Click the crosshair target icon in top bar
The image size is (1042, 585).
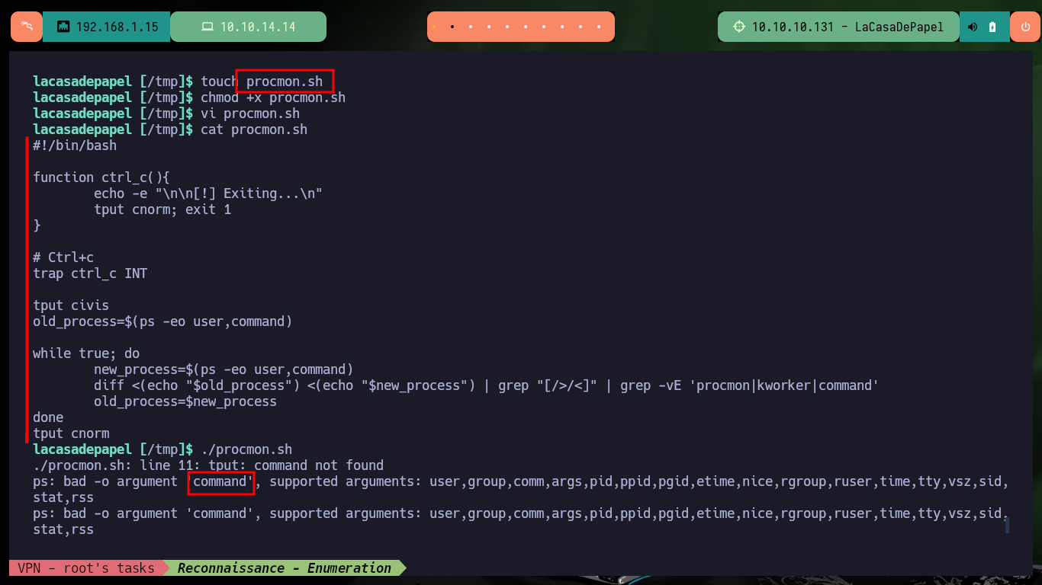(738, 27)
